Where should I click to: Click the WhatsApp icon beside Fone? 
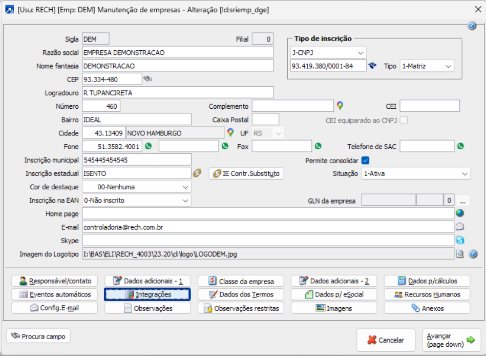pyautogui.click(x=149, y=146)
